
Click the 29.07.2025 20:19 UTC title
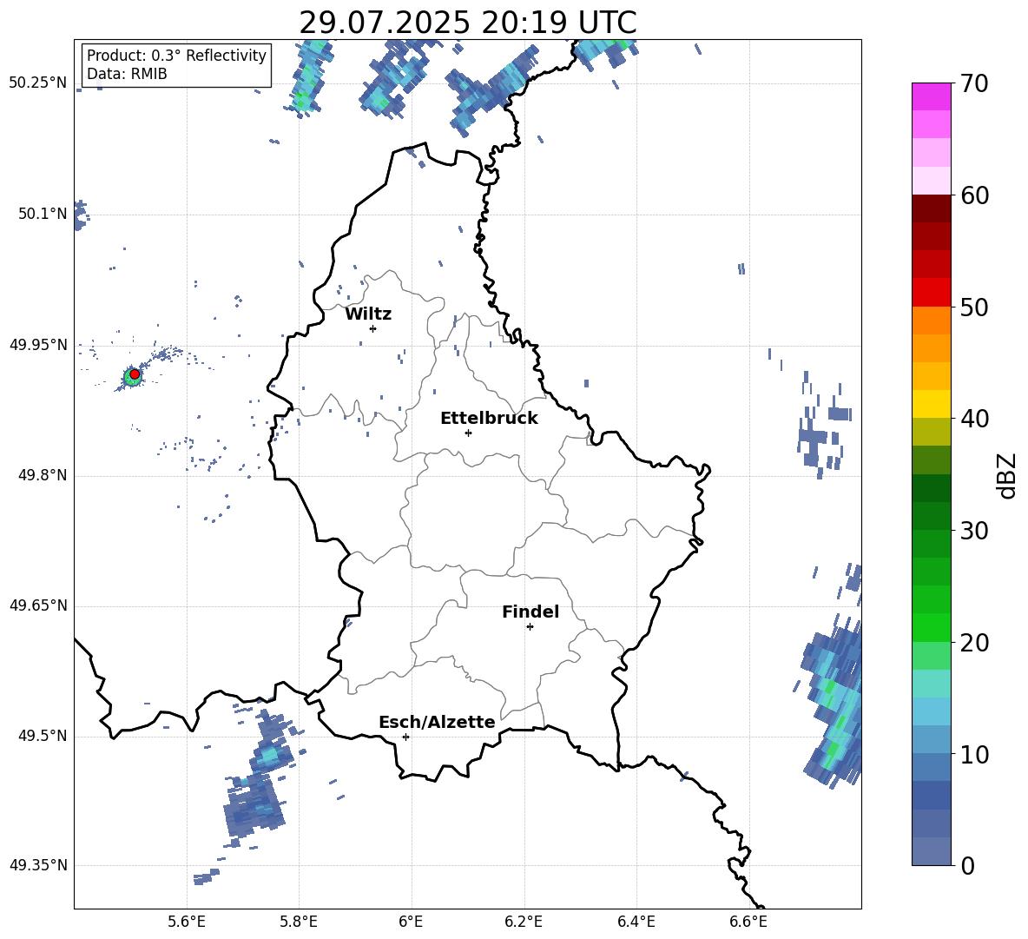click(468, 23)
